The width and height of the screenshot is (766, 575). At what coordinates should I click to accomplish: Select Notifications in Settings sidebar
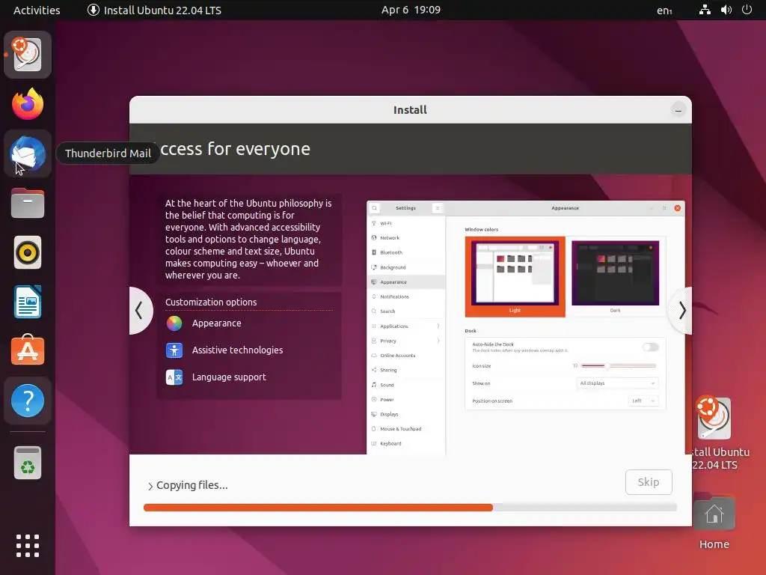coord(406,296)
